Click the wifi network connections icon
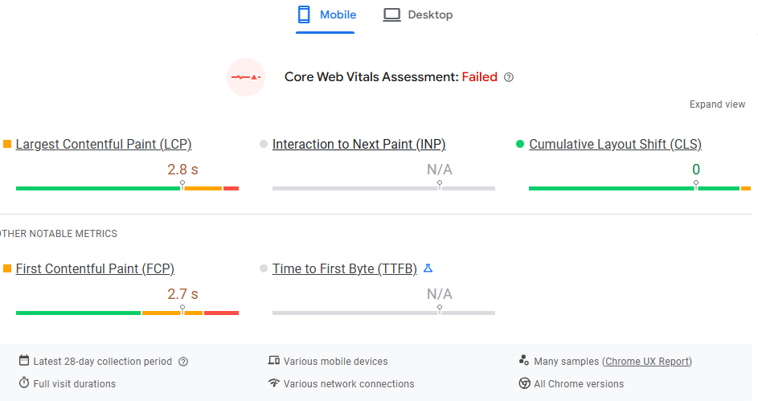This screenshot has height=401, width=758. tap(274, 383)
